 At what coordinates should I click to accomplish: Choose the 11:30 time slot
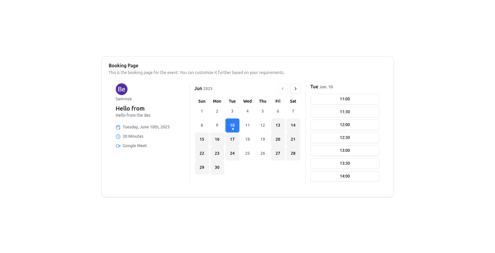pos(345,112)
